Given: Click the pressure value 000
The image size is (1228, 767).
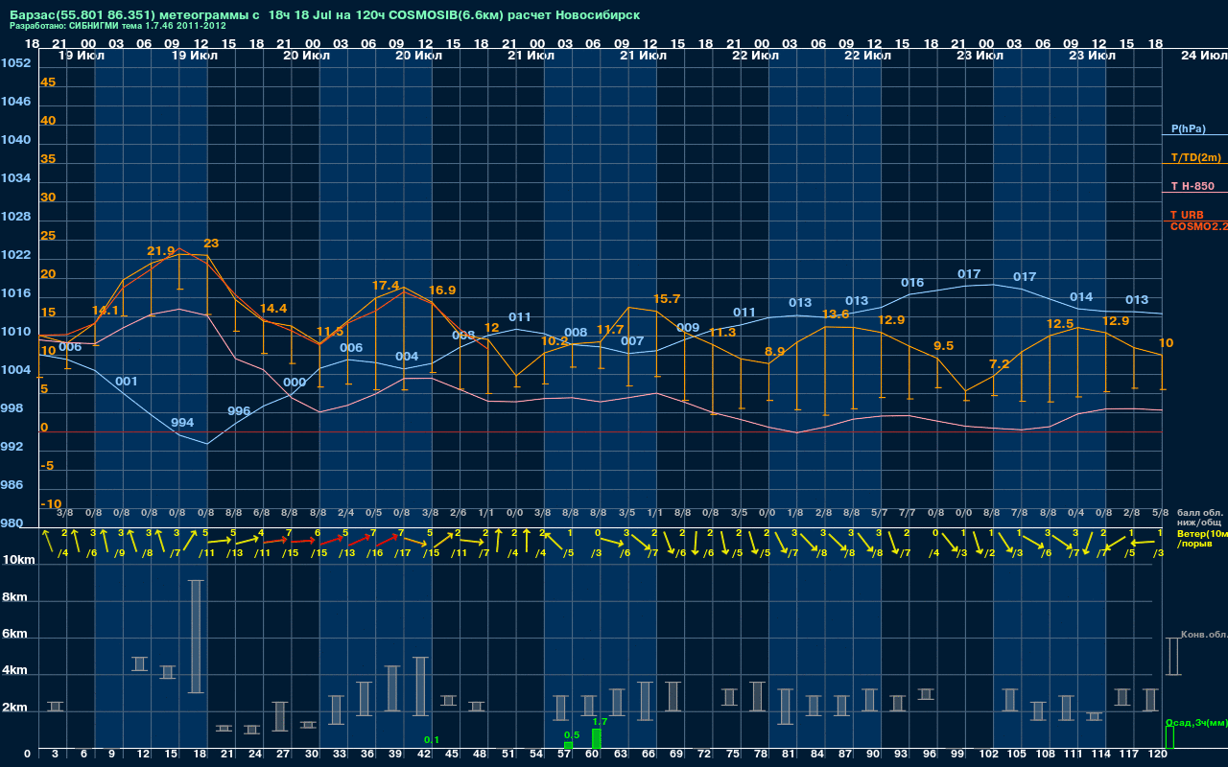Looking at the screenshot, I should click(x=295, y=383).
